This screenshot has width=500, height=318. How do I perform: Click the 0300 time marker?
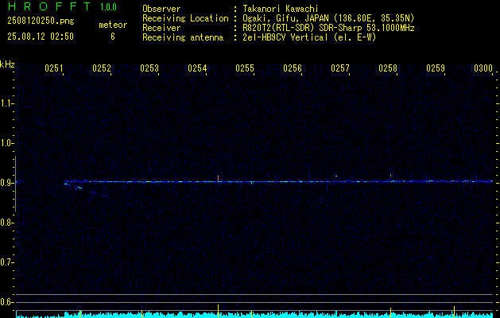[x=483, y=68]
